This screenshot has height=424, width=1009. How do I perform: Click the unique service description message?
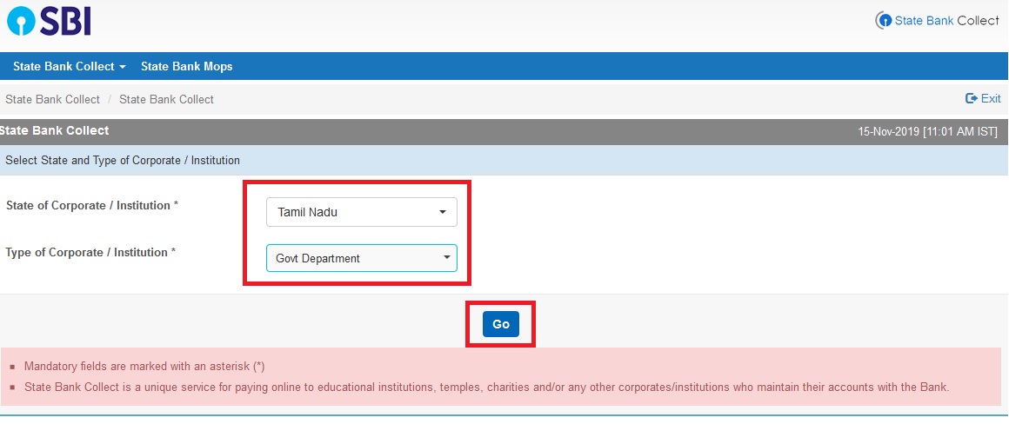(x=486, y=388)
